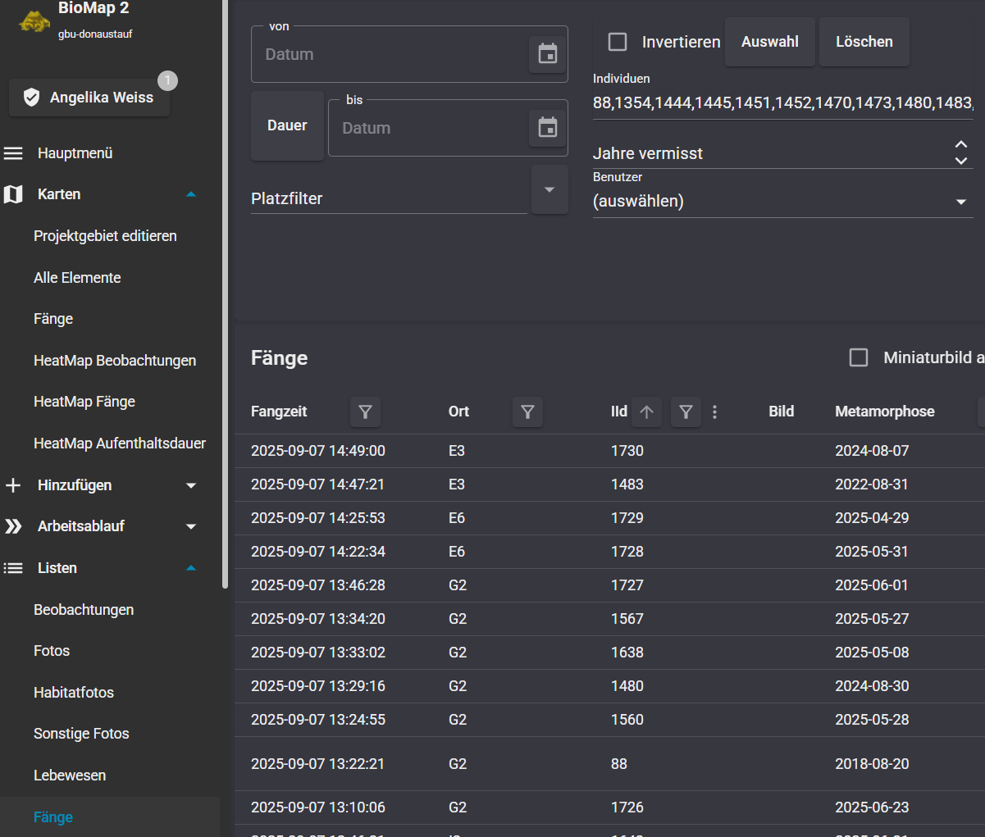Click the IId sort ascending arrow
This screenshot has width=985, height=837.
646,412
